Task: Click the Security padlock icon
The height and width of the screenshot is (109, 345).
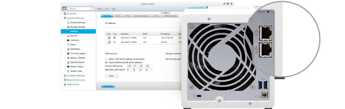Action: pyautogui.click(x=68, y=36)
